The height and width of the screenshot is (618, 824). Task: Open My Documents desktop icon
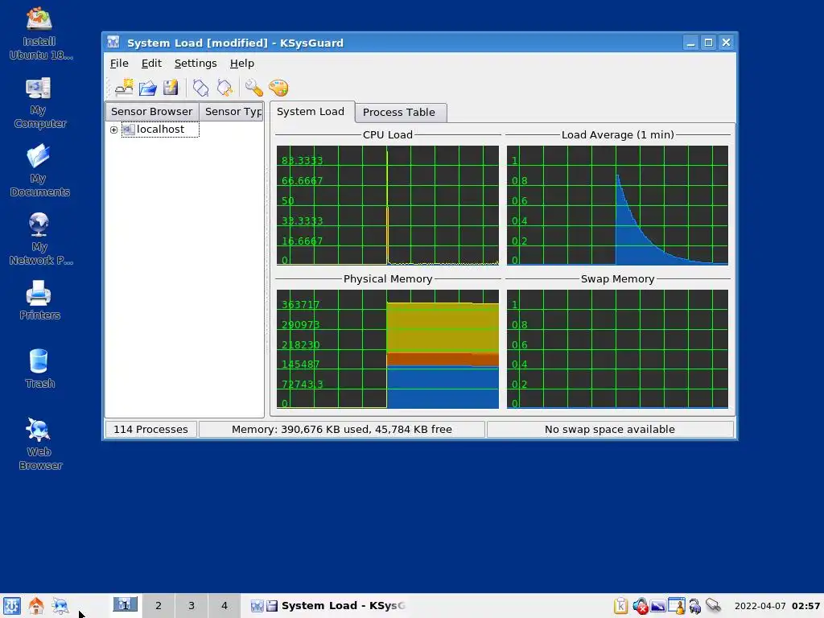tap(40, 171)
